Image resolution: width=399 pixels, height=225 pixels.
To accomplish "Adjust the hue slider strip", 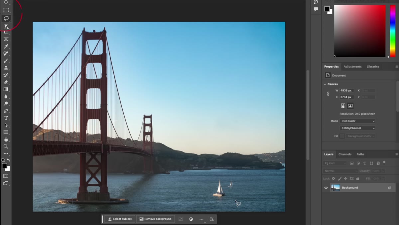I will click(393, 31).
